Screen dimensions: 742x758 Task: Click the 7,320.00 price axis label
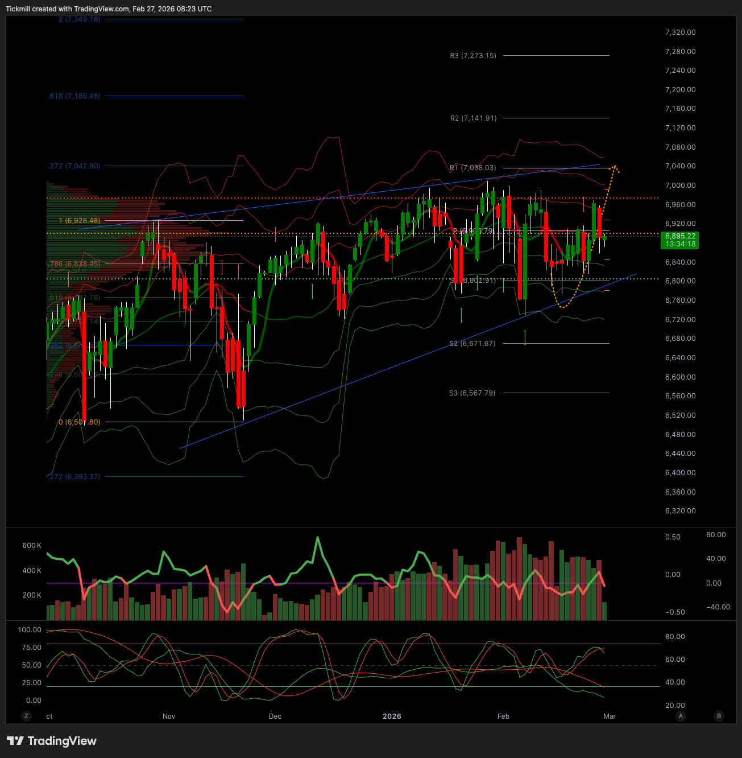click(x=680, y=32)
